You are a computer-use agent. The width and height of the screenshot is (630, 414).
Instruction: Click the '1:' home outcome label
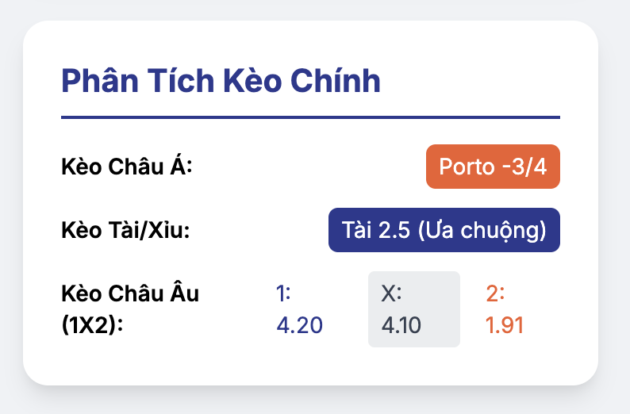click(284, 293)
